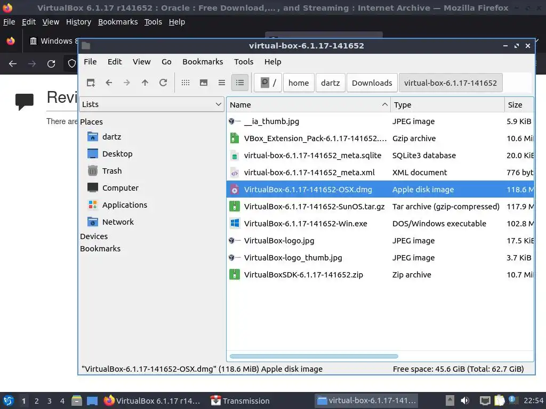Open the file manager's Bookmarks menu
This screenshot has width=546, height=409.
click(203, 62)
